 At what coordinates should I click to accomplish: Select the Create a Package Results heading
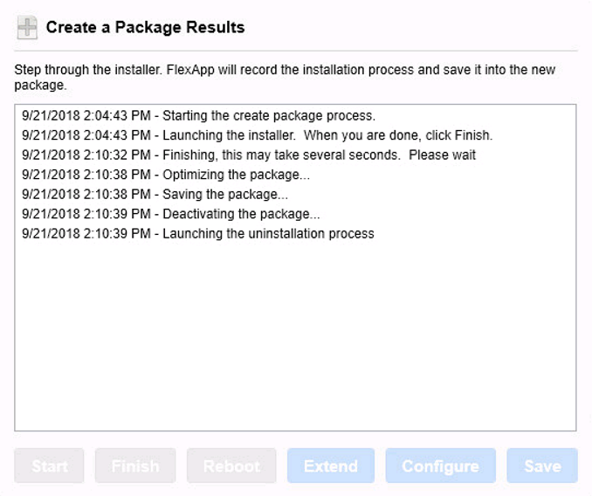145,28
